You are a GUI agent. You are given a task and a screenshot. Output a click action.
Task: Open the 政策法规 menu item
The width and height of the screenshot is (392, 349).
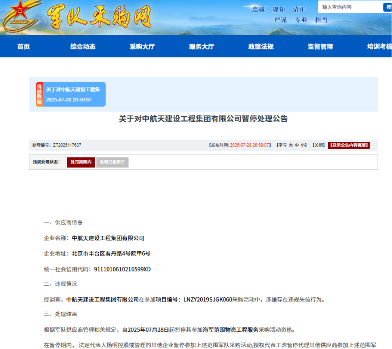[261, 47]
